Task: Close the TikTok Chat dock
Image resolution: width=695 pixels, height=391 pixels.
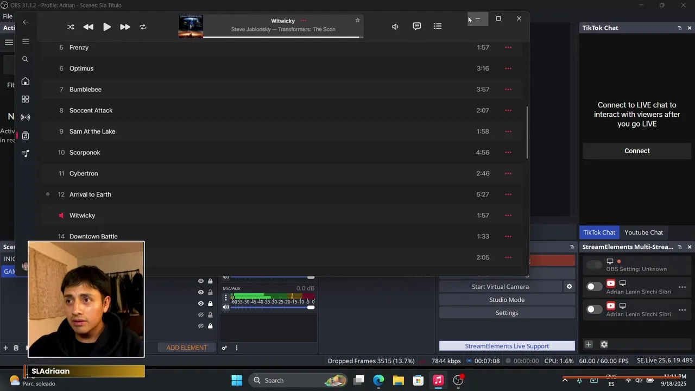Action: [690, 28]
